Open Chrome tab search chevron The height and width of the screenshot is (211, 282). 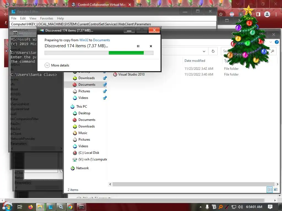[238, 4]
